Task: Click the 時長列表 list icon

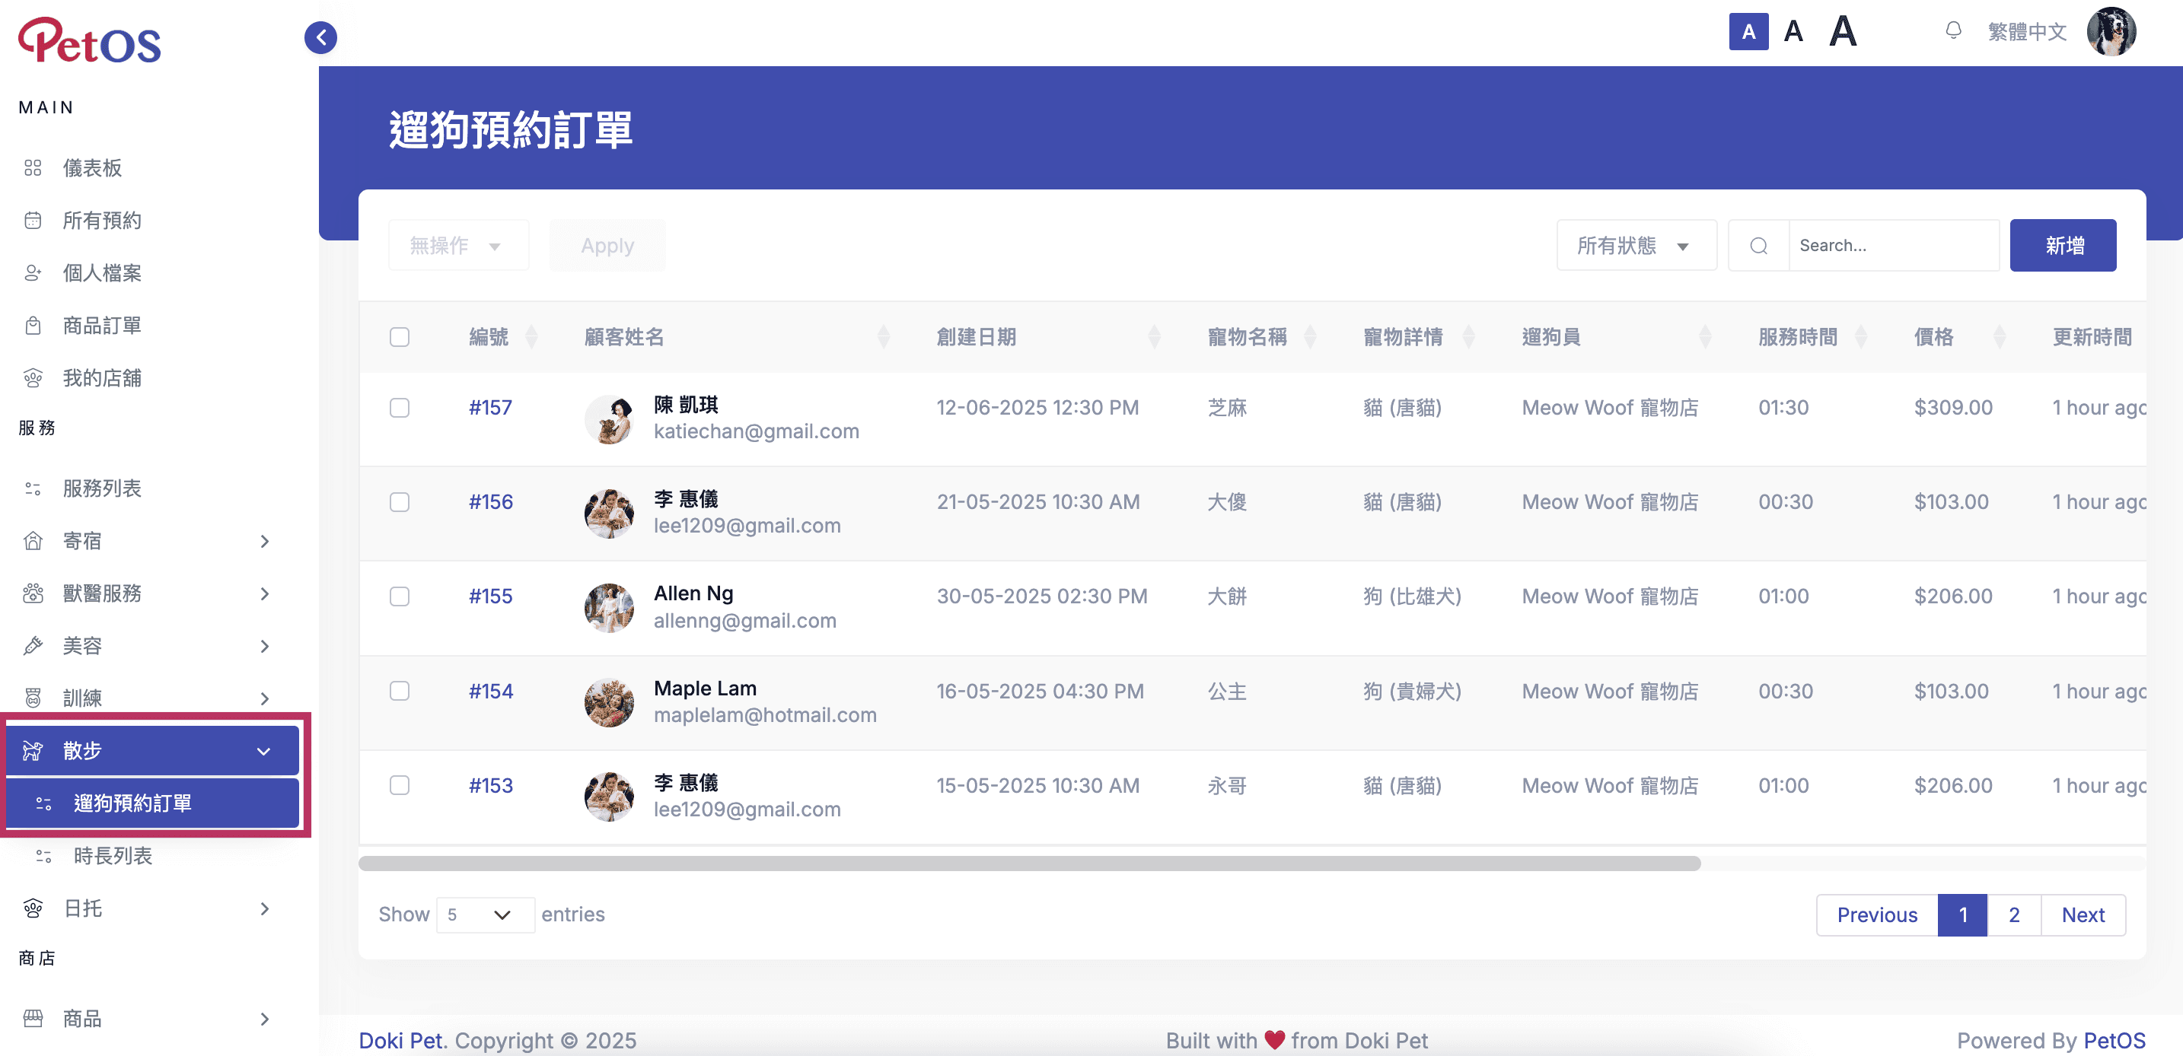Action: coord(44,856)
